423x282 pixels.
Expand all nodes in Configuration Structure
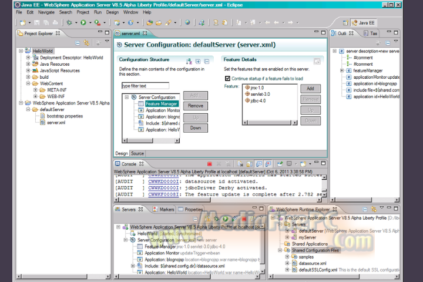coord(198,62)
